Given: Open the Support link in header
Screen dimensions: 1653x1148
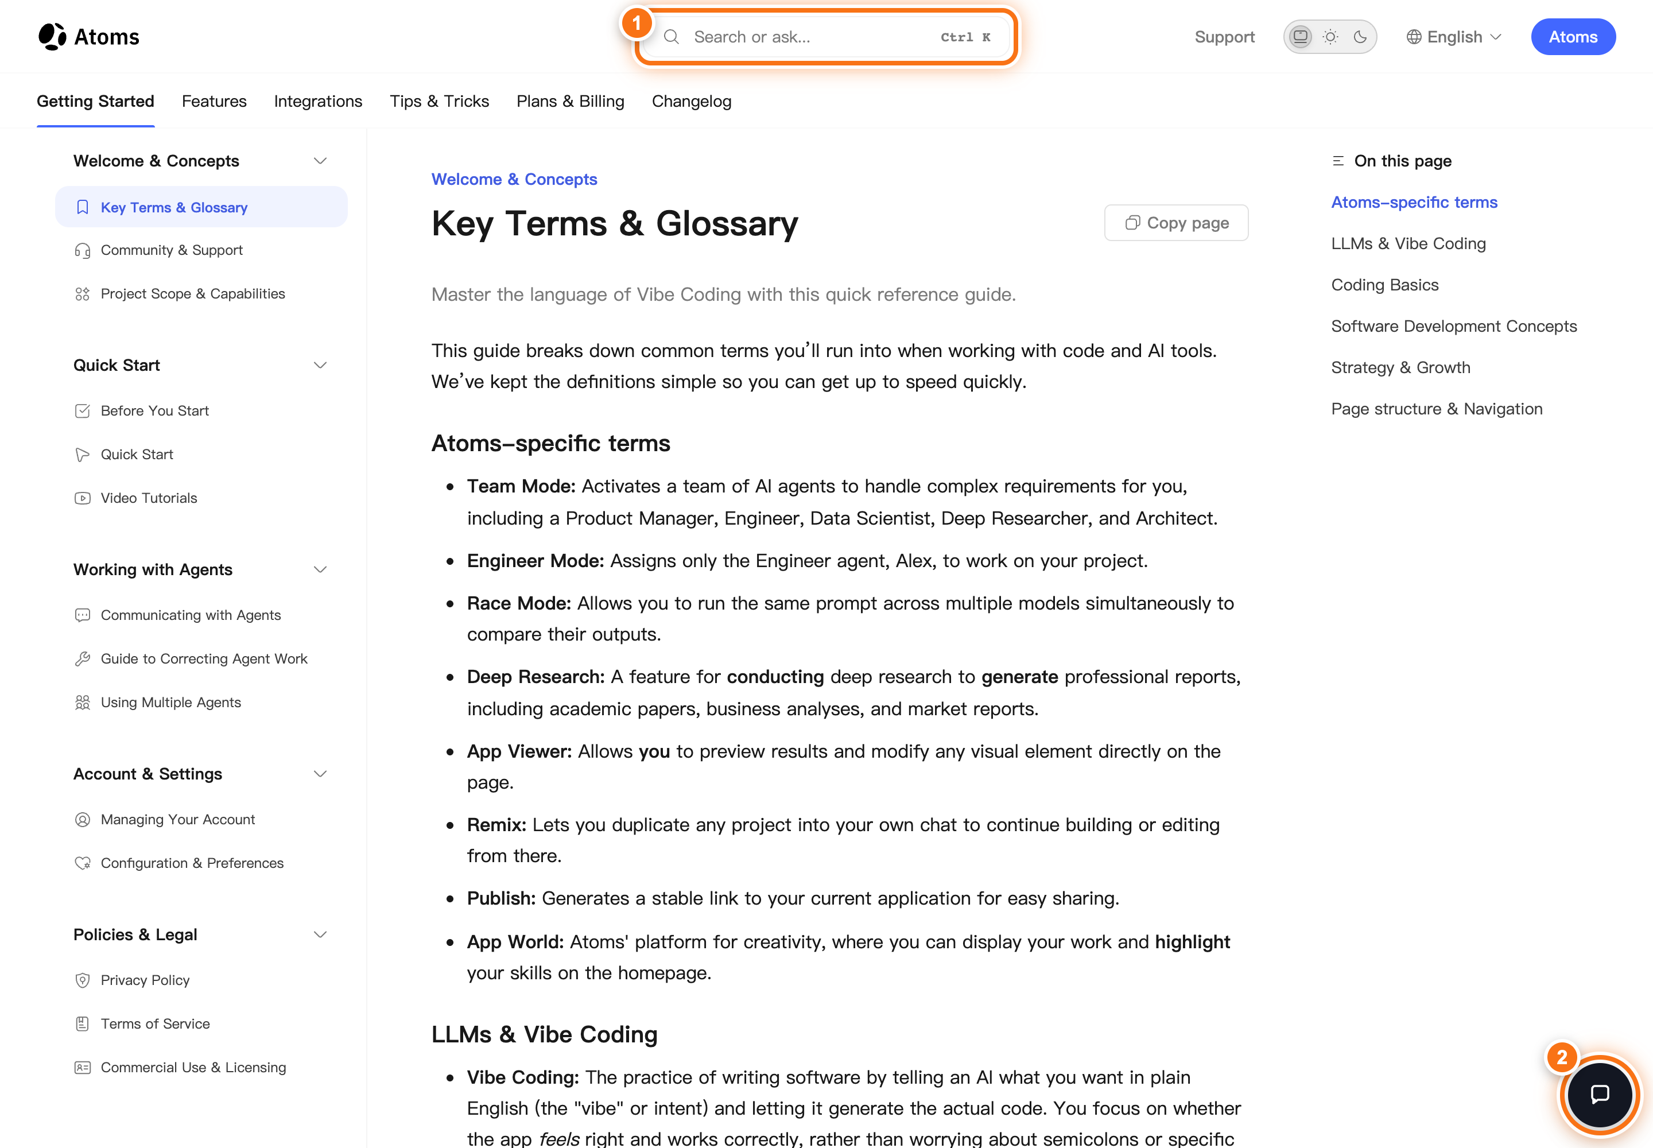Looking at the screenshot, I should tap(1224, 37).
